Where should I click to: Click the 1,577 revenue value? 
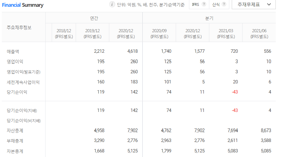click(199, 51)
